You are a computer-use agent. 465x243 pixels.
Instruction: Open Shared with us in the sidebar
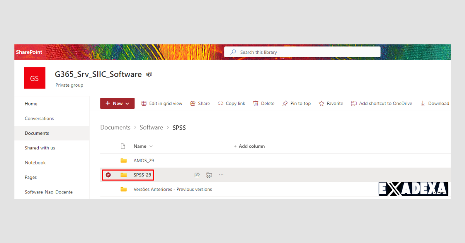pos(40,148)
